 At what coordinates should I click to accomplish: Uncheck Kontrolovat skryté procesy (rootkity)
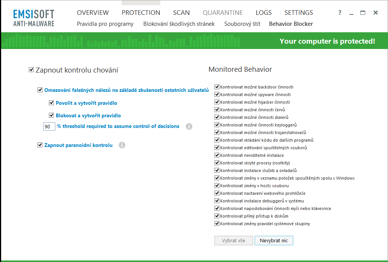(217, 163)
